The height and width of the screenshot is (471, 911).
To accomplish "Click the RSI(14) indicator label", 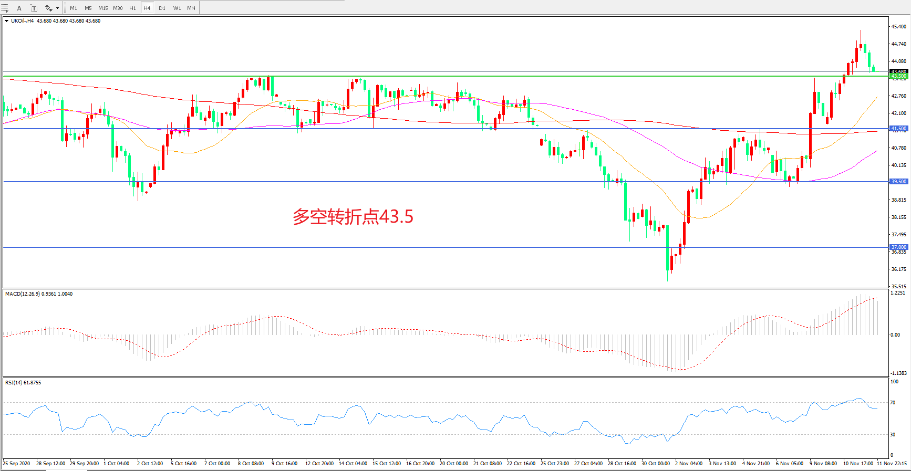I will click(x=23, y=383).
